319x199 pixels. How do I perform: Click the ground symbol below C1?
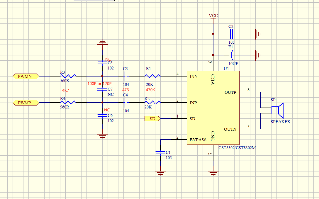pos(160,174)
